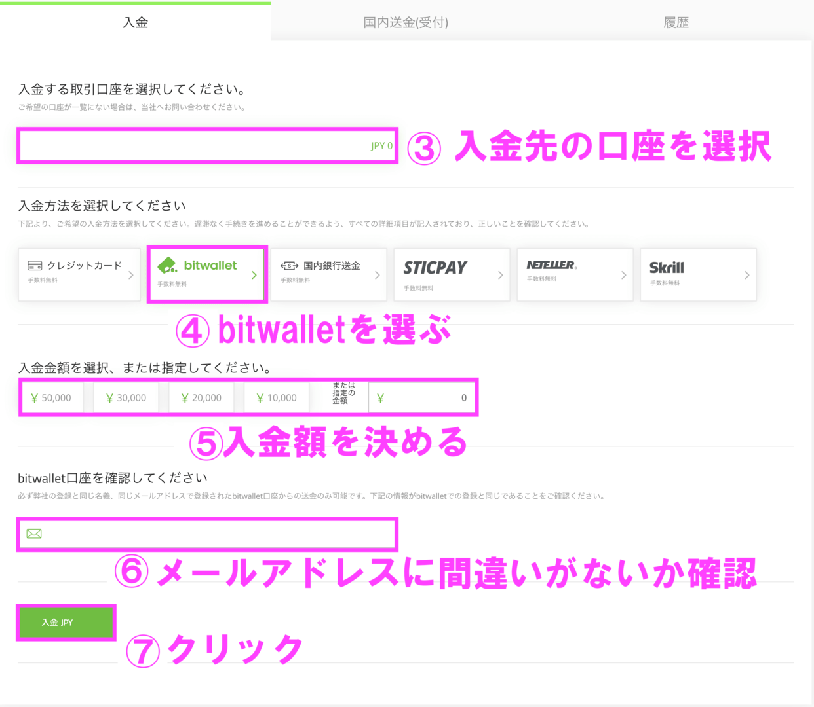This screenshot has width=814, height=707.
Task: Expand the 国内銀行送金 chevron arrow
Action: coord(378,275)
